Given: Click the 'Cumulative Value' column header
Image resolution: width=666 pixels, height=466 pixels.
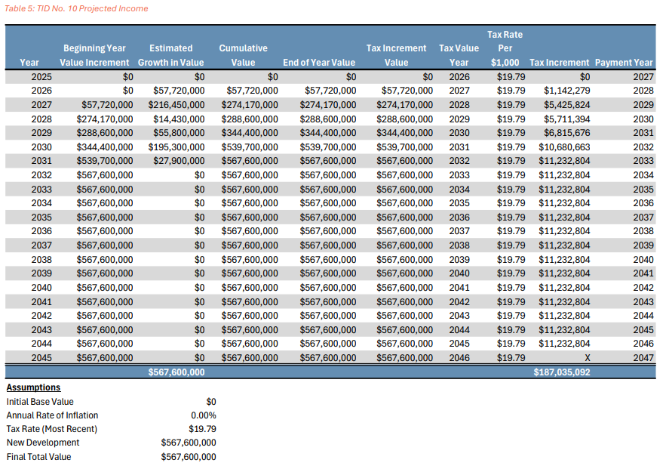Looking at the screenshot, I should 243,55.
